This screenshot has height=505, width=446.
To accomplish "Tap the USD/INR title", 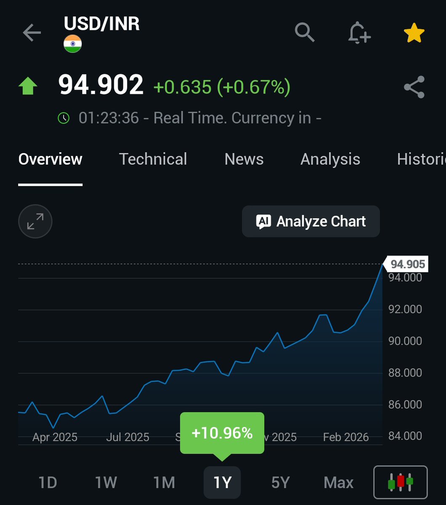I will click(x=101, y=24).
